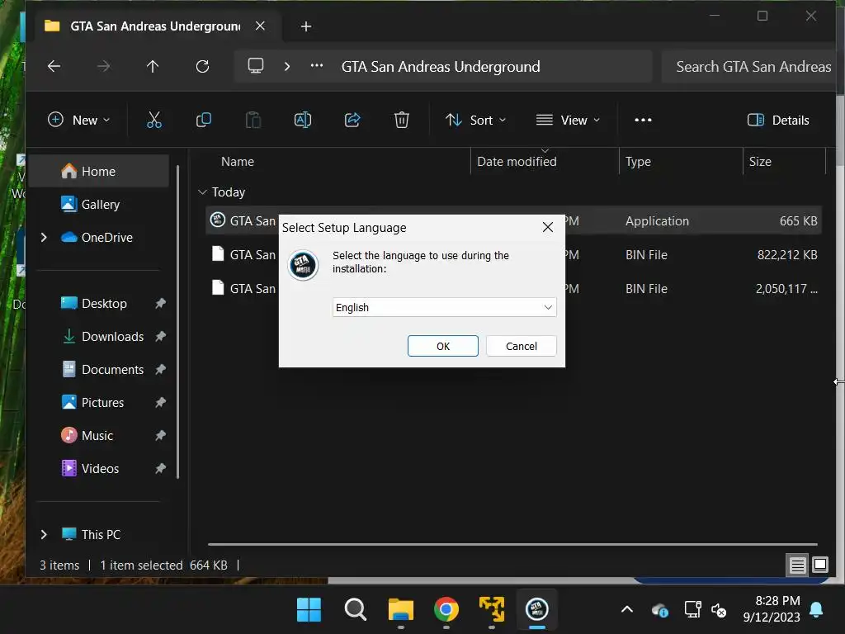
Task: Click the Share icon in toolbar
Action: tap(352, 120)
